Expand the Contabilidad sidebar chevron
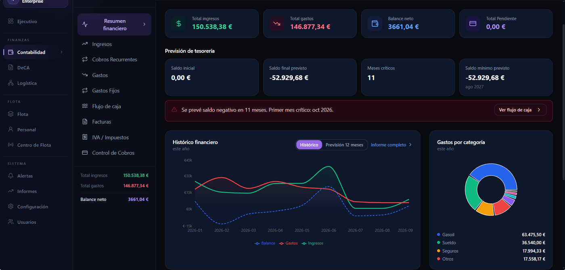 pyautogui.click(x=61, y=52)
